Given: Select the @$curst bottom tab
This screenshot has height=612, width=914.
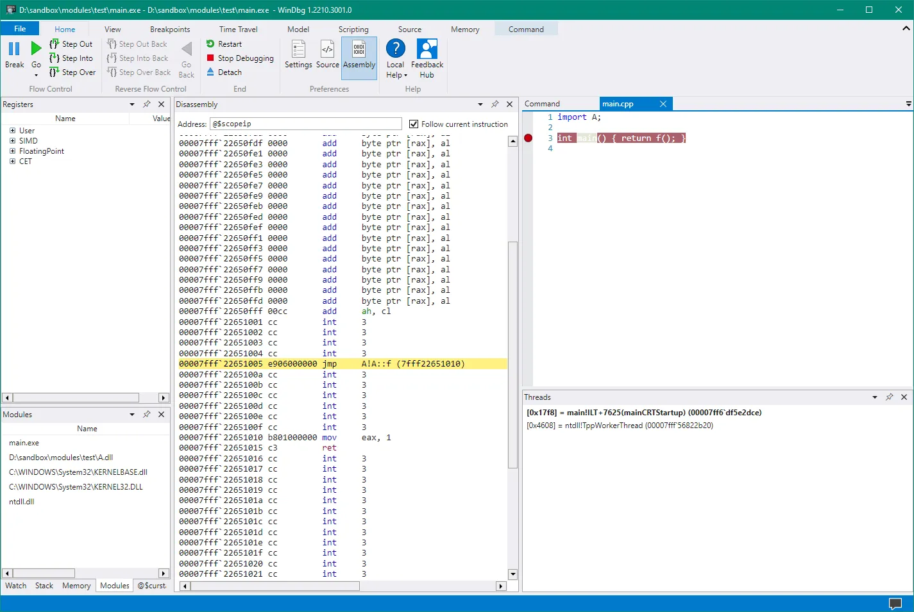Looking at the screenshot, I should (x=152, y=586).
